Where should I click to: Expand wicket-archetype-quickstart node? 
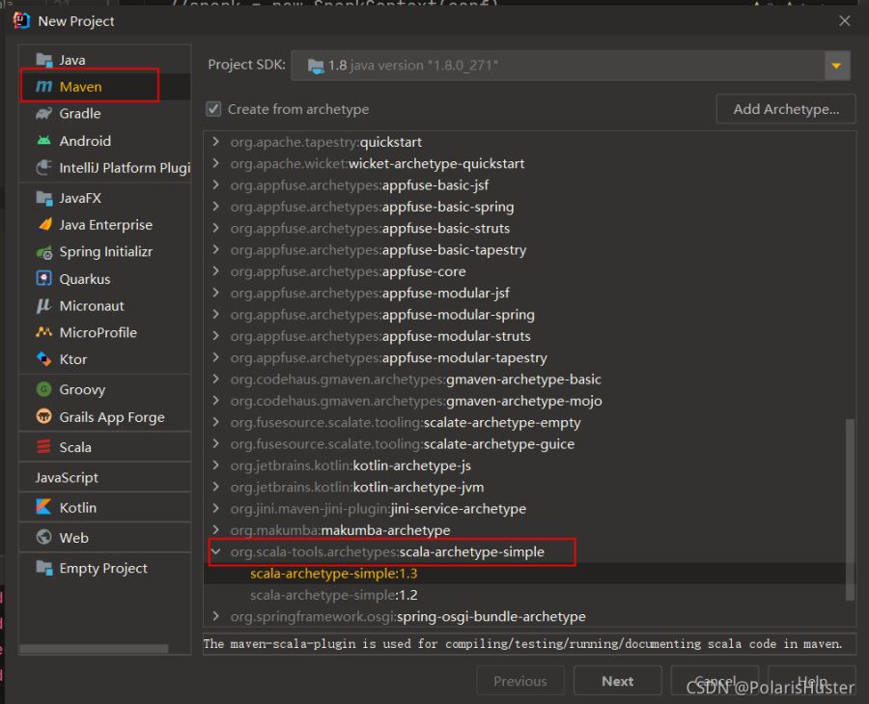216,163
